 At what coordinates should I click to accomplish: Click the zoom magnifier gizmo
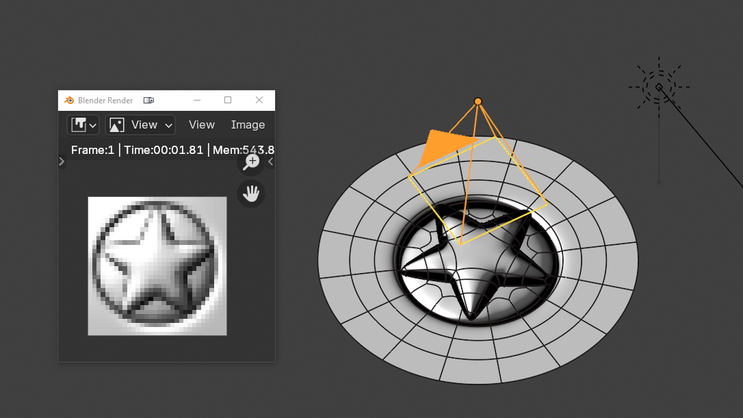251,162
